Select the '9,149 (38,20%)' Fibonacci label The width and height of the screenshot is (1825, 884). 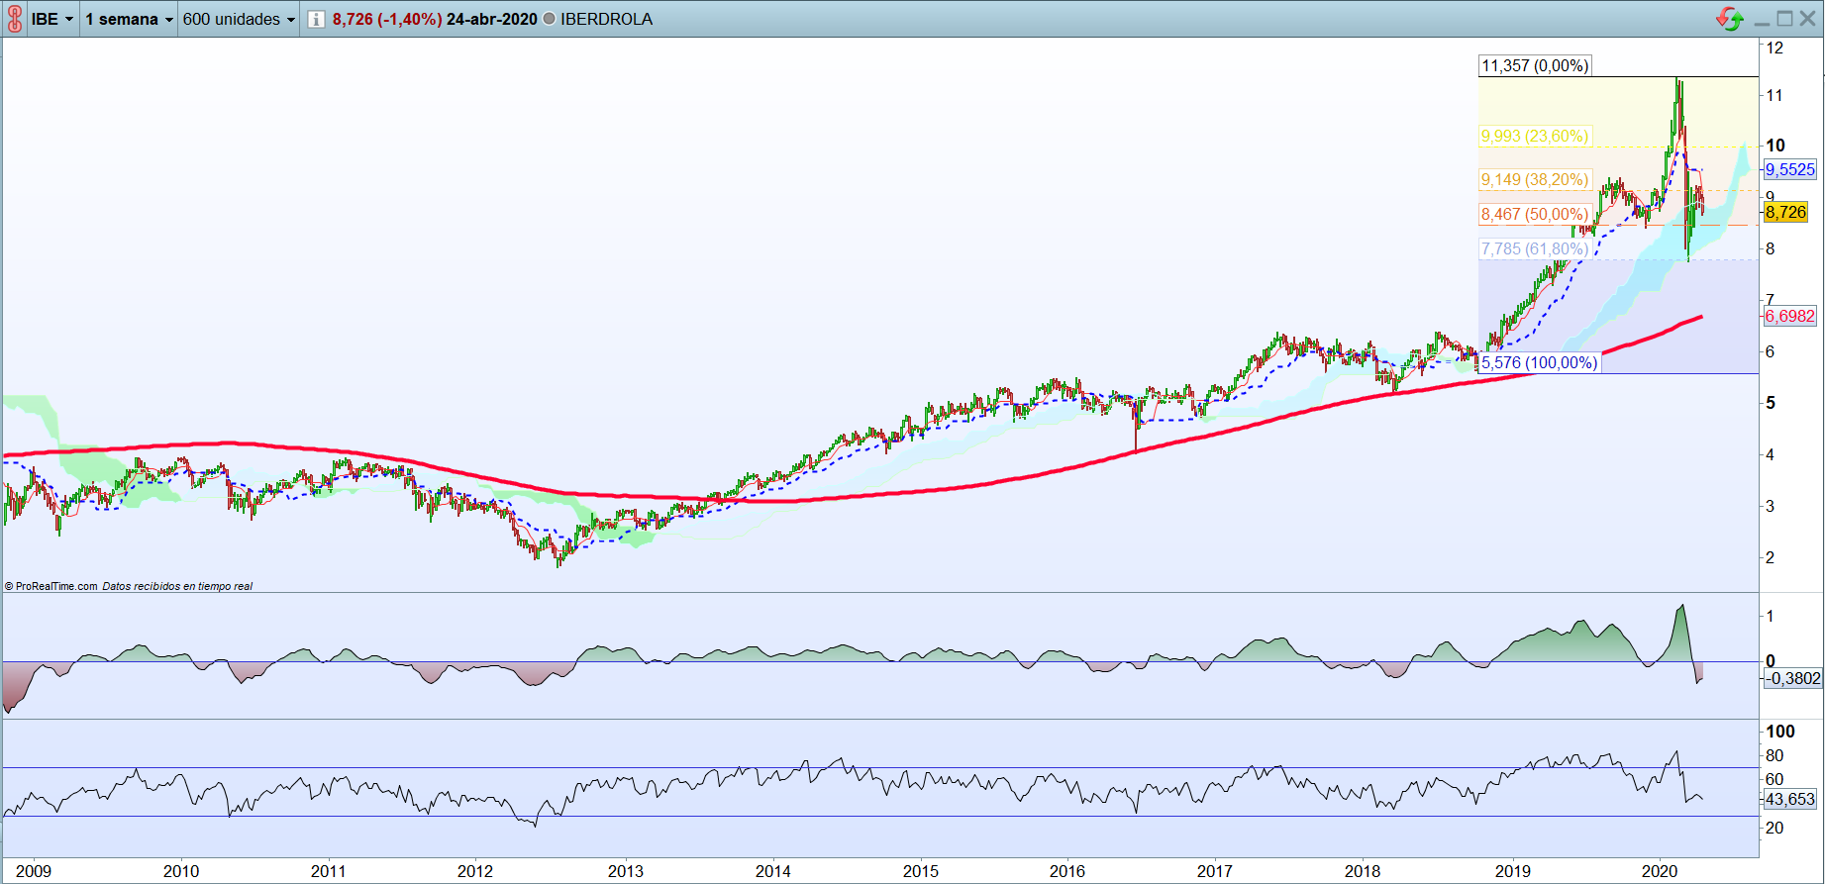click(x=1535, y=179)
